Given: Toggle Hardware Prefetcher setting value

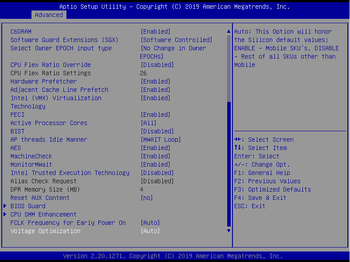Looking at the screenshot, I should tap(155, 81).
